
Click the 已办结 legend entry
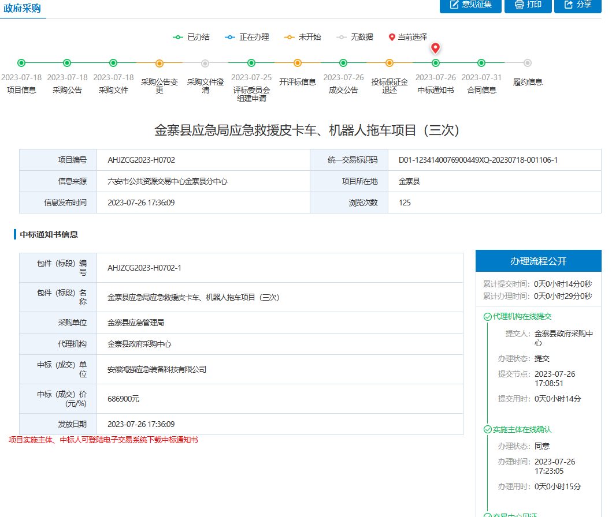point(191,37)
